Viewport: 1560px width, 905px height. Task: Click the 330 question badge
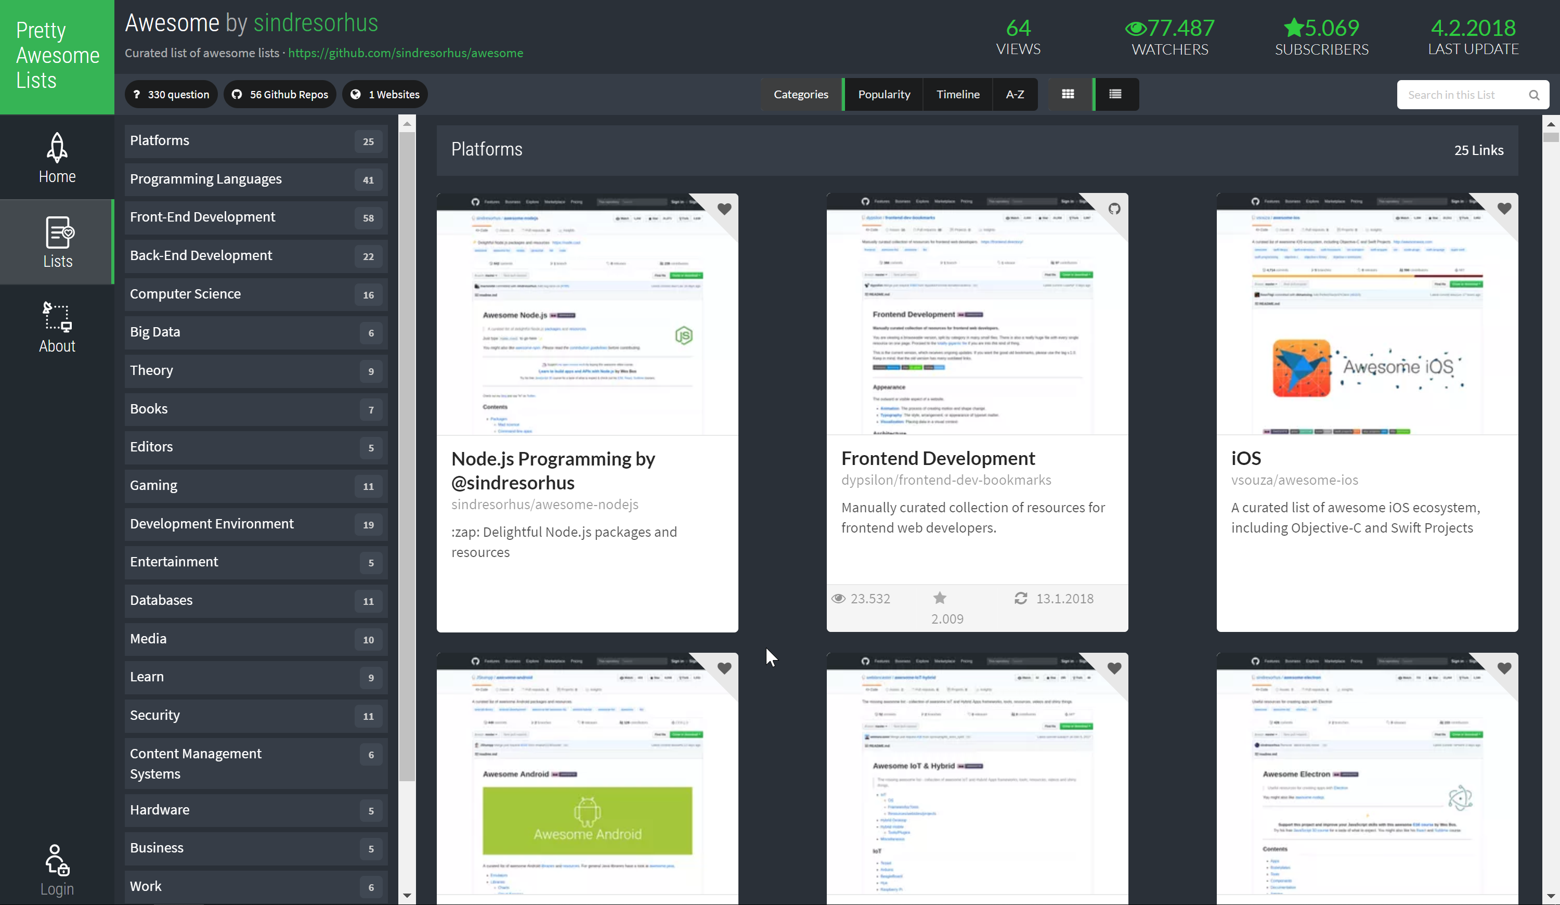point(172,94)
